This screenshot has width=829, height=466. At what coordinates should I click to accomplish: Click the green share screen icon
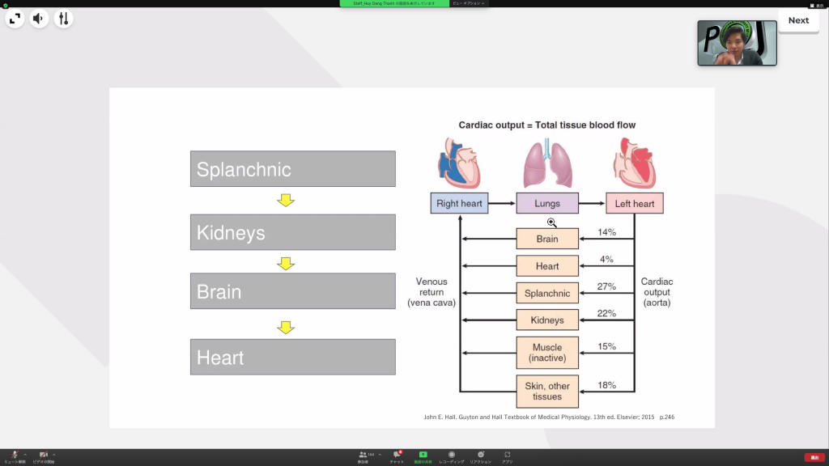pyautogui.click(x=423, y=455)
